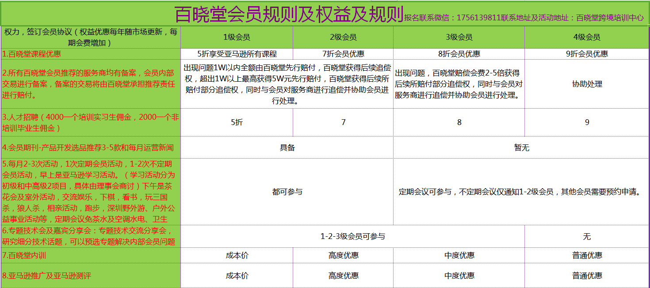Select the 7 cell in 人才招聘 row

tap(343, 122)
